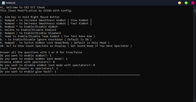The image size is (196, 102).
Task: Click the "Fast Aimbot" bracketed text
Action: (80, 23)
